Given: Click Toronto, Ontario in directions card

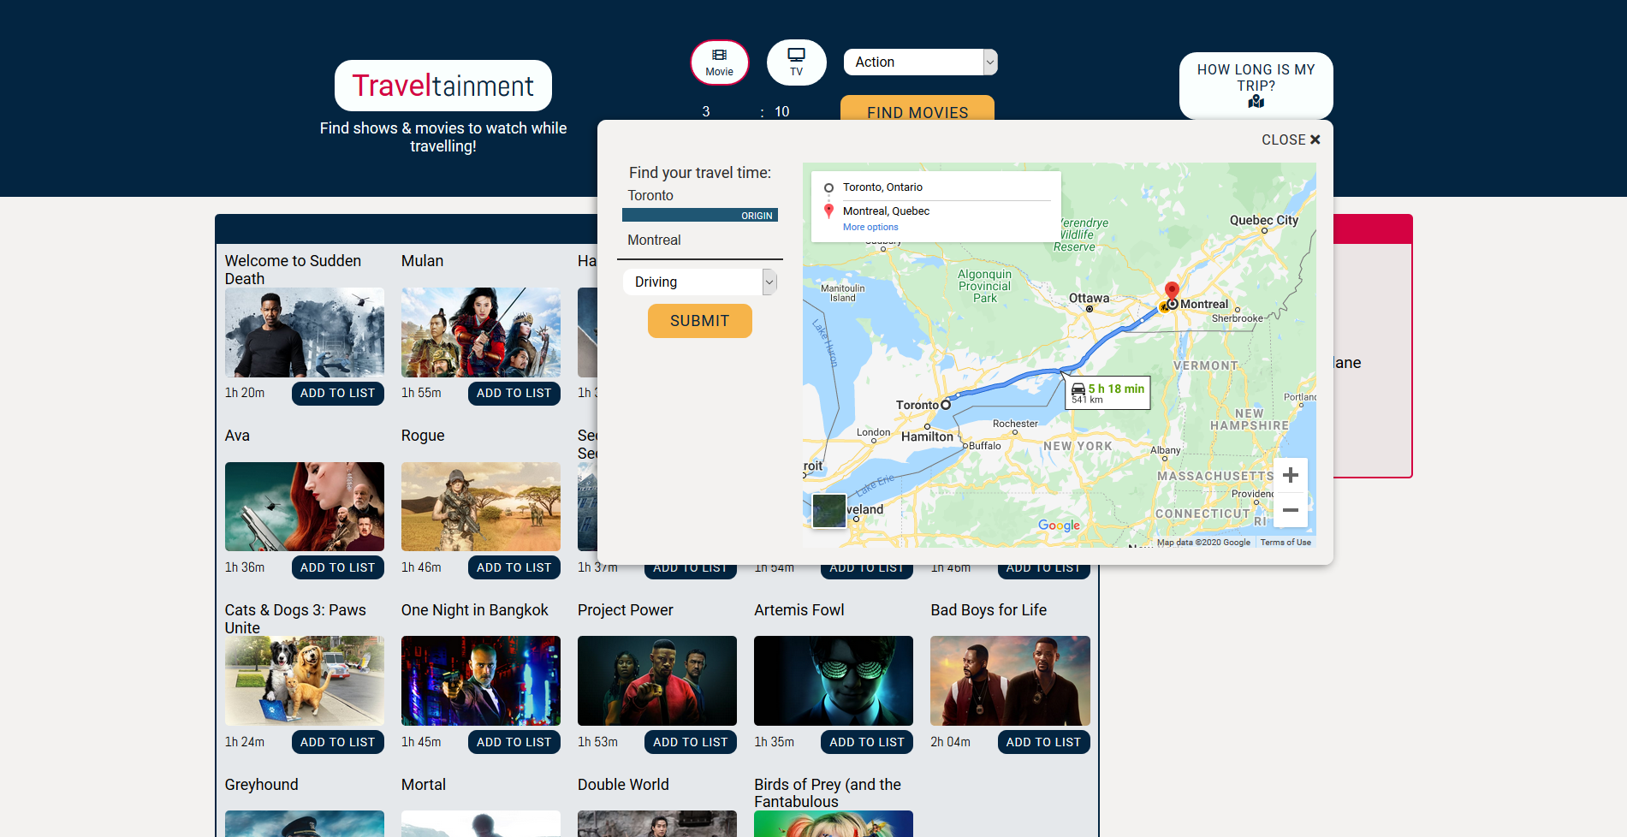Looking at the screenshot, I should coord(882,187).
